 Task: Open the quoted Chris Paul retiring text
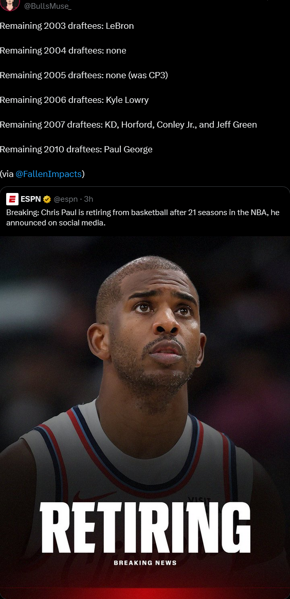[143, 217]
